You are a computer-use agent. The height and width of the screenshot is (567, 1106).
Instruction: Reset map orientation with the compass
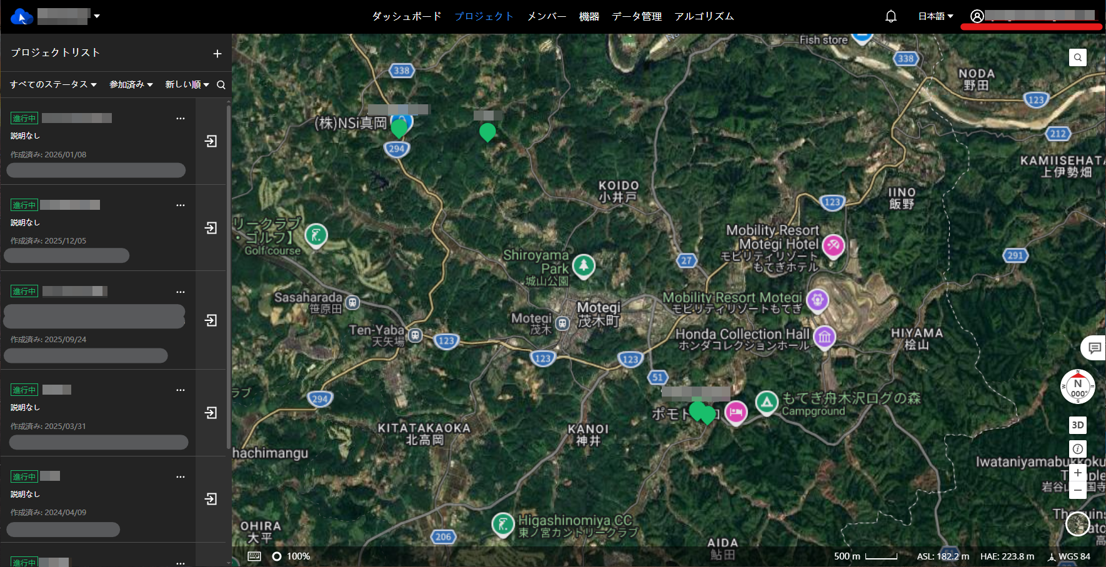pos(1077,387)
